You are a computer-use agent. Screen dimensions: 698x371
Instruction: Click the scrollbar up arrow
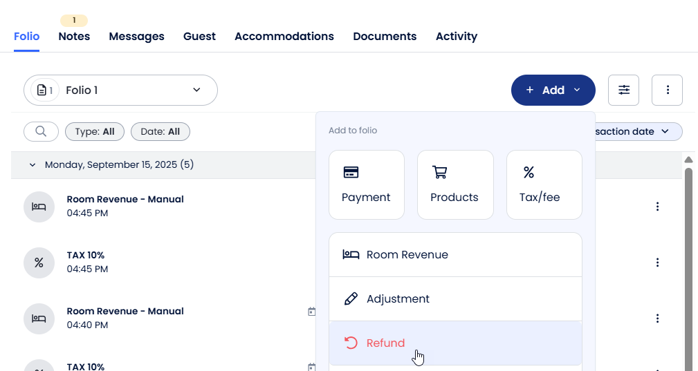point(688,160)
